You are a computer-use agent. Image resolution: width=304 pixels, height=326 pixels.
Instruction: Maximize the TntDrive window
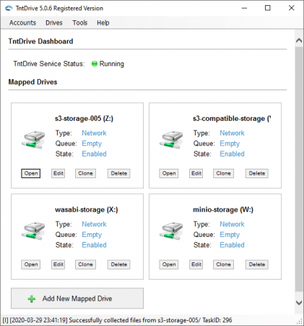[268, 8]
